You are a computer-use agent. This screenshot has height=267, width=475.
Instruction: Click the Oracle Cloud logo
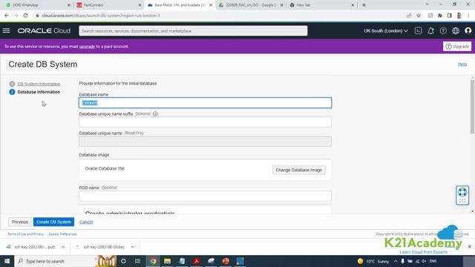click(x=44, y=31)
